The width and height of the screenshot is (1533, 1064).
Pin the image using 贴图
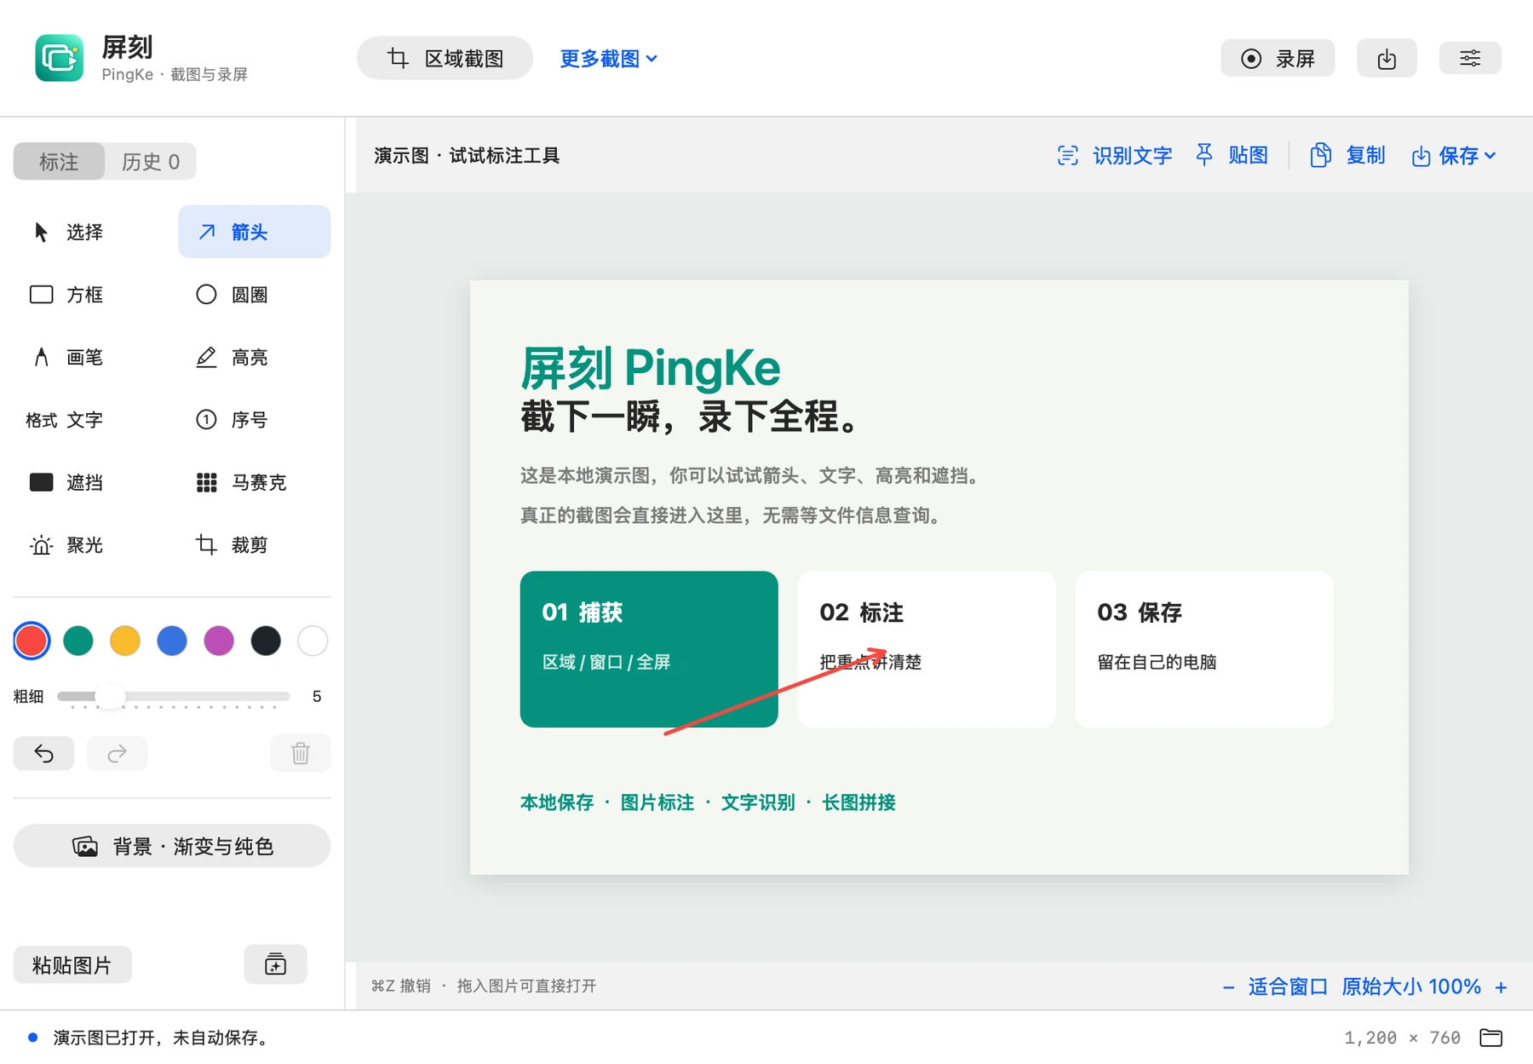pyautogui.click(x=1232, y=156)
